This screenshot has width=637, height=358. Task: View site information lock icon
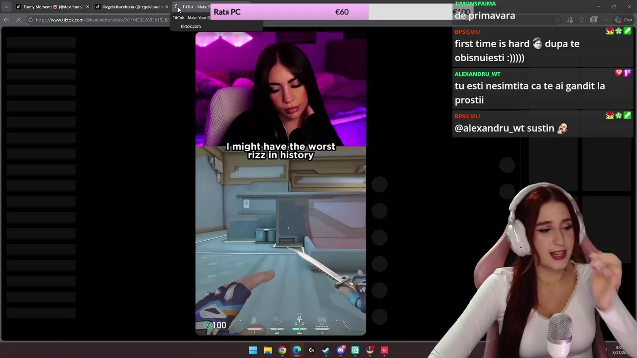pyautogui.click(x=30, y=20)
